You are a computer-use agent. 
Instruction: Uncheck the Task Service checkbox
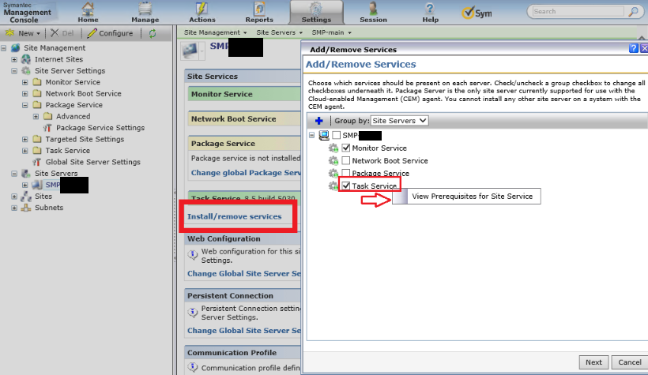pyautogui.click(x=346, y=186)
